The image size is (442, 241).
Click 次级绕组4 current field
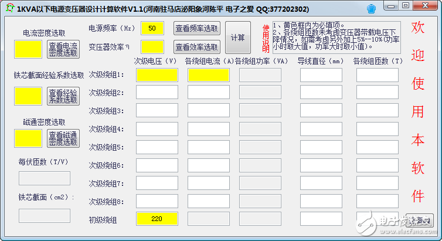[x=209, y=129]
